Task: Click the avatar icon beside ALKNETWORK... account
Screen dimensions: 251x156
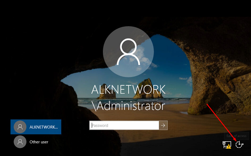Action: (x=20, y=127)
